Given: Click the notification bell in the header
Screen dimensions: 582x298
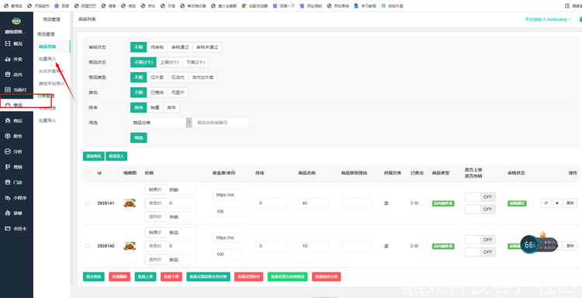Looking at the screenshot, I should [580, 19].
